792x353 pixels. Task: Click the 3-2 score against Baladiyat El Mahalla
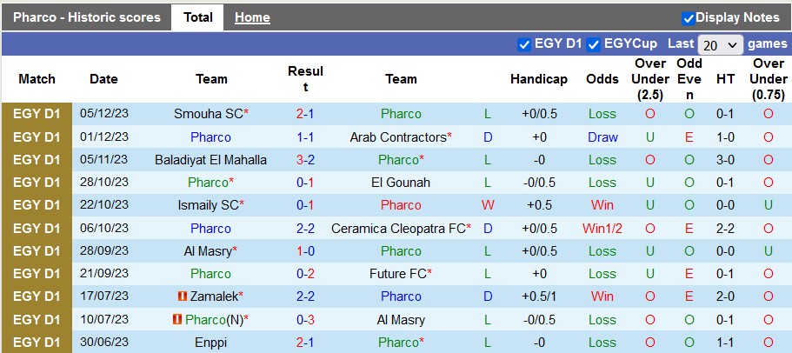click(x=305, y=160)
